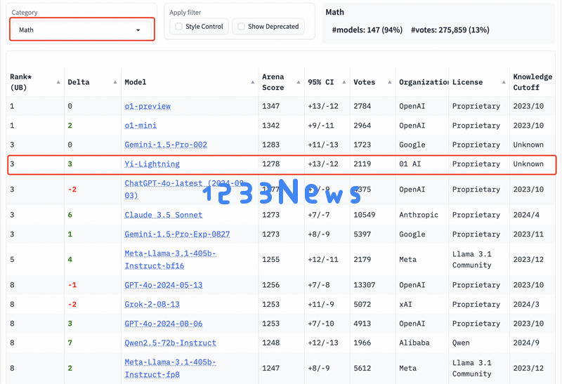Open the ChatGPT-4o-latest (2024-09-03) link

click(184, 190)
